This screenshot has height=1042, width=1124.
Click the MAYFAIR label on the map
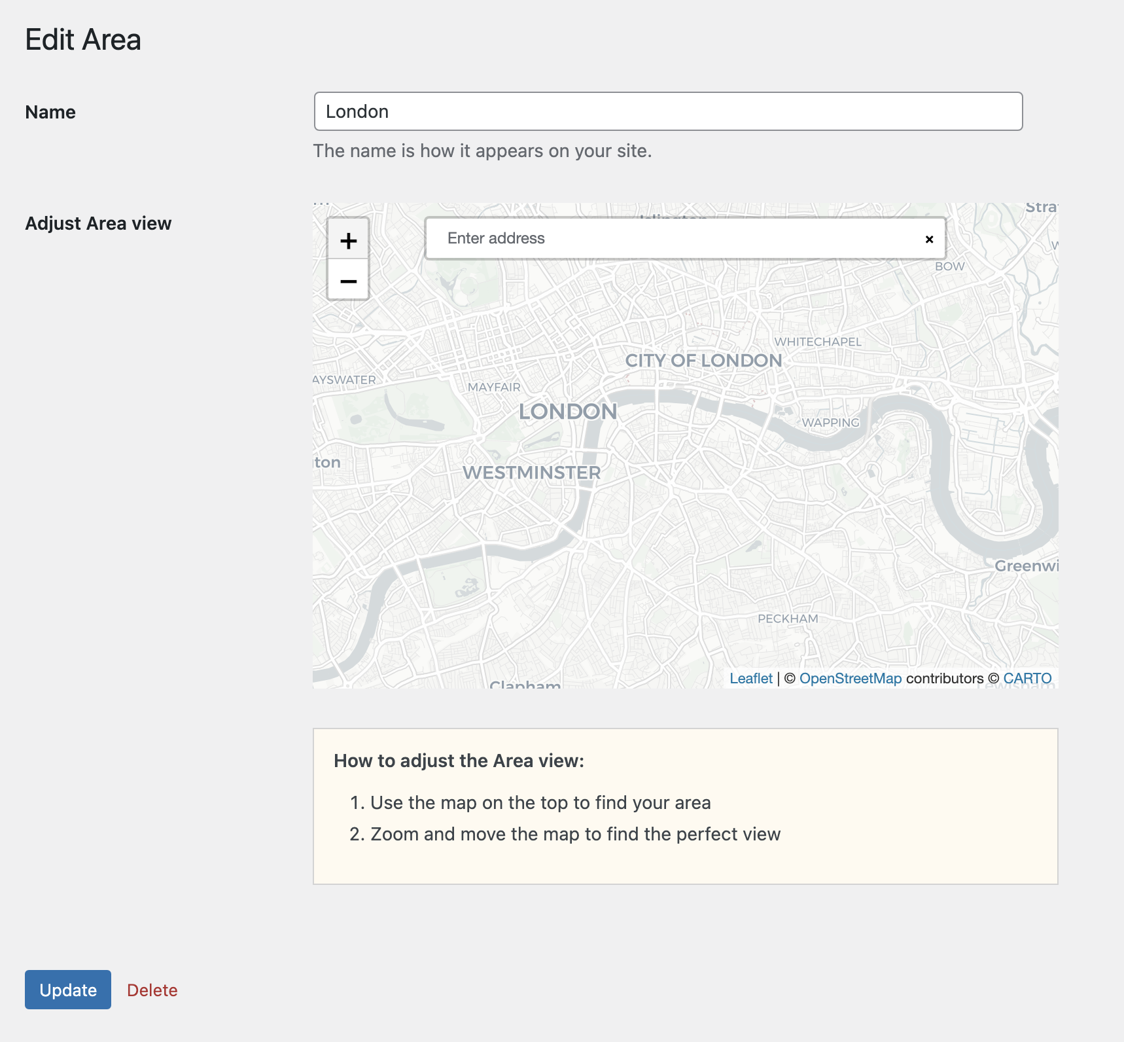[494, 387]
